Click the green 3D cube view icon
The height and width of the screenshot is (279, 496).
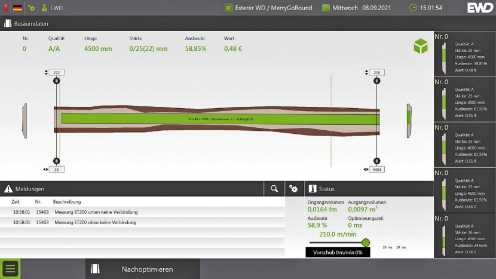pos(421,47)
